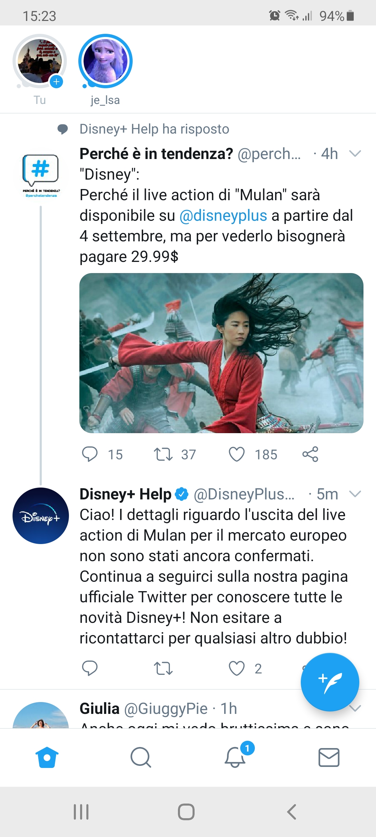Image resolution: width=376 pixels, height=837 pixels.
Task: Retweet the Disney+ Help reply
Action: pos(163,668)
